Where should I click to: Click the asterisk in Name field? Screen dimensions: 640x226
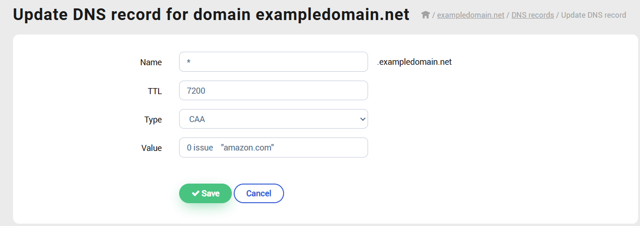[x=188, y=62]
